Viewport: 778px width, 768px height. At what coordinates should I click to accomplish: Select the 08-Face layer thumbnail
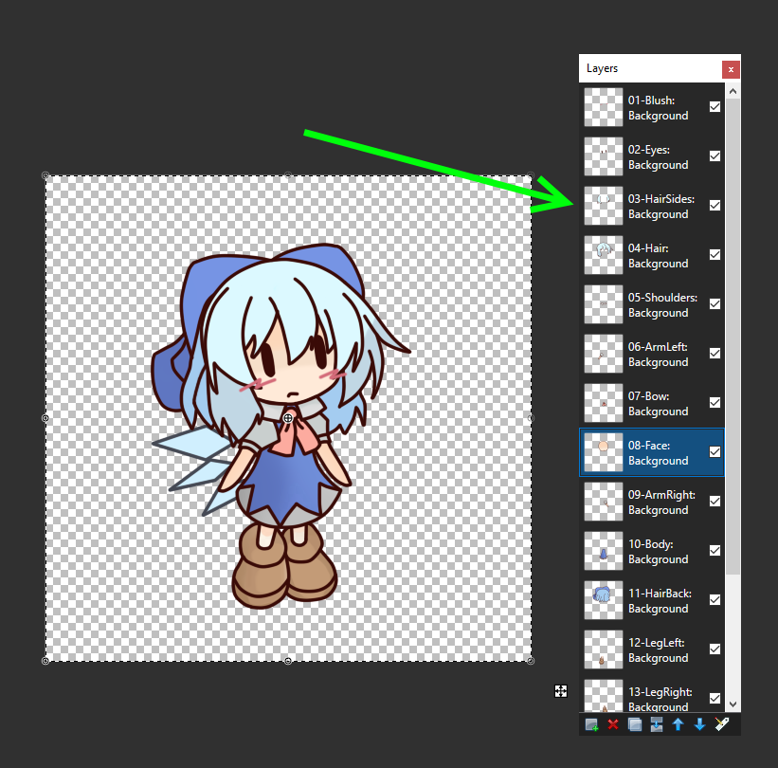604,452
